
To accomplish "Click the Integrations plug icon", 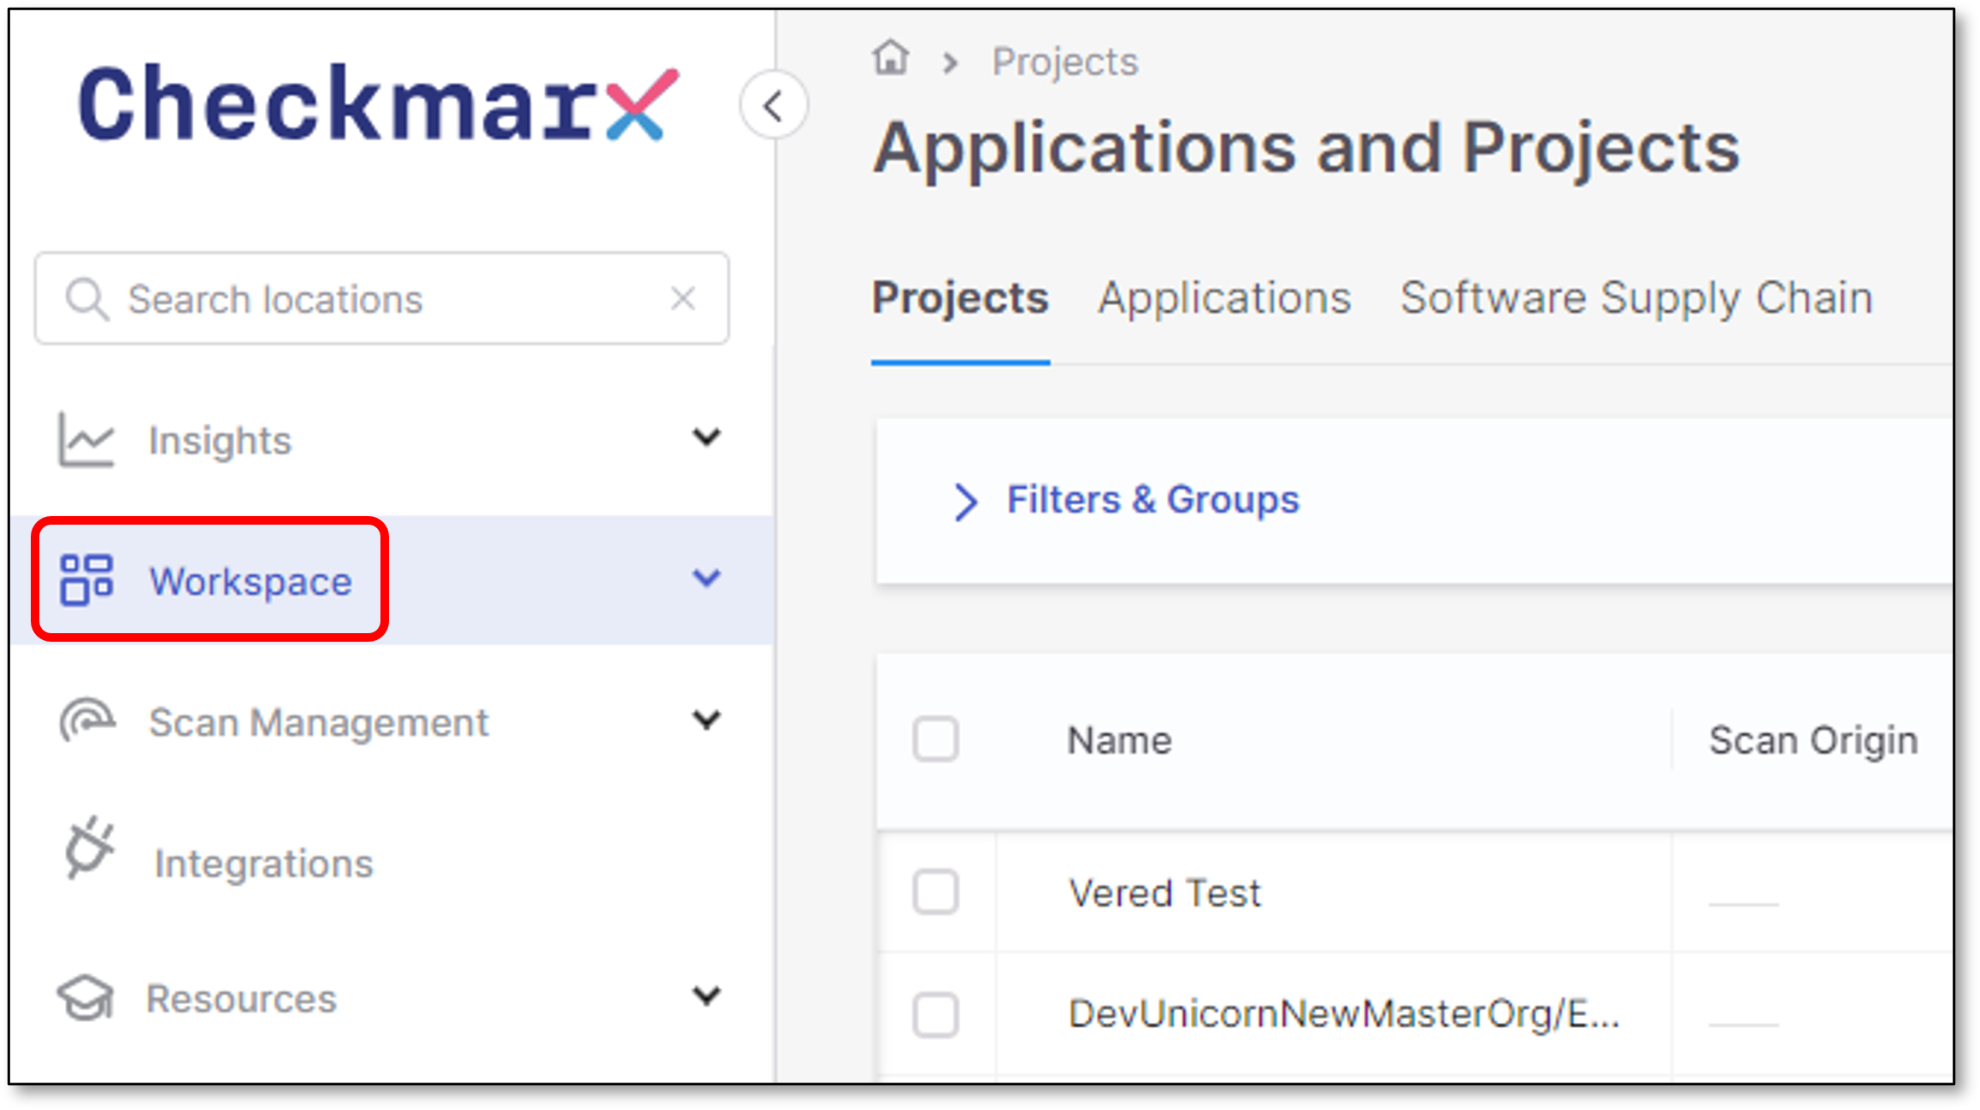I will (x=88, y=849).
